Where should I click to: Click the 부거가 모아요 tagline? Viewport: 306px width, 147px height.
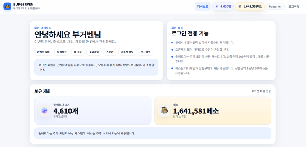(x=27, y=8)
